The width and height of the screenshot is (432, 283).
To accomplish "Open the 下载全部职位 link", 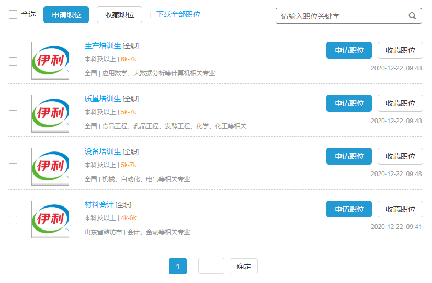I will pos(178,15).
